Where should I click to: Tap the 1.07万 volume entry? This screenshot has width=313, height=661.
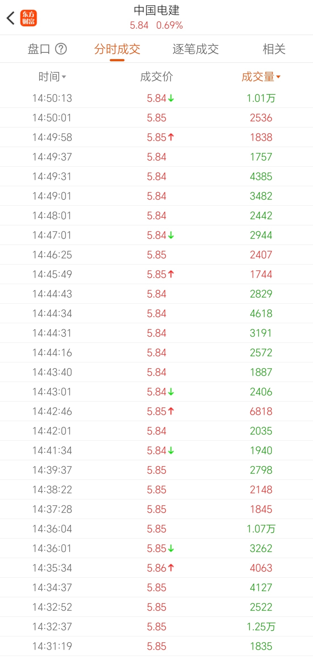click(261, 529)
